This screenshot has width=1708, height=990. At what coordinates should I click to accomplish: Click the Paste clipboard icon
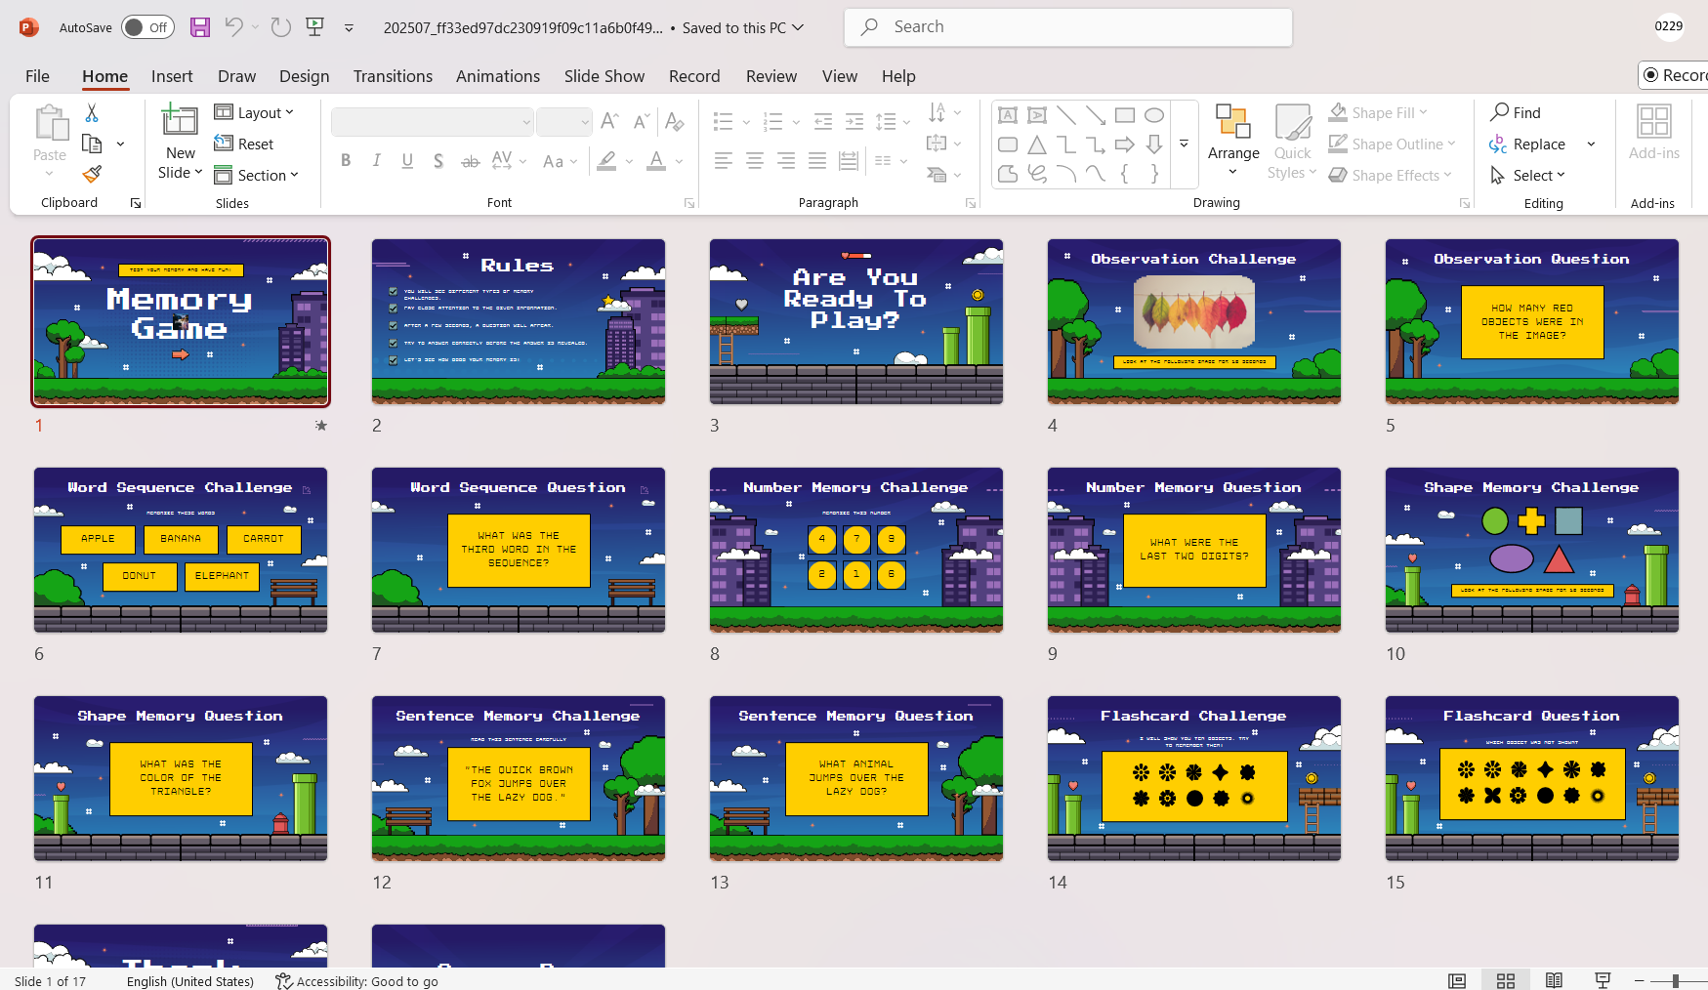tap(50, 124)
